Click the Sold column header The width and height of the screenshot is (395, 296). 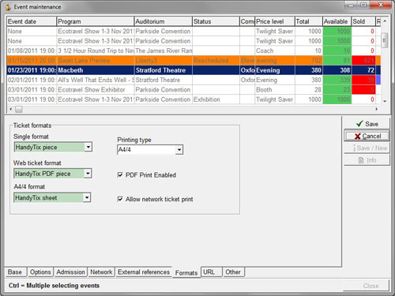363,21
